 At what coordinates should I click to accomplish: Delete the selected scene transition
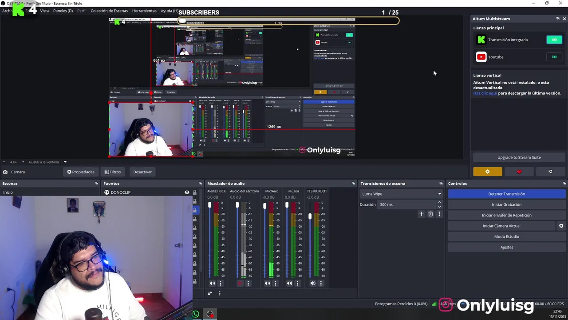pyautogui.click(x=430, y=214)
